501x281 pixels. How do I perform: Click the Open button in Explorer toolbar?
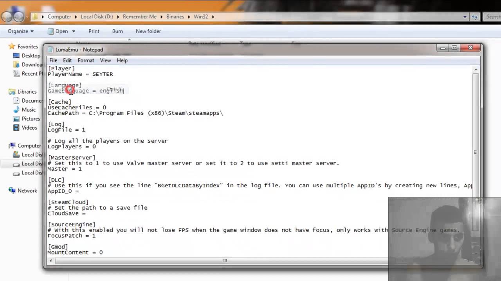58,31
